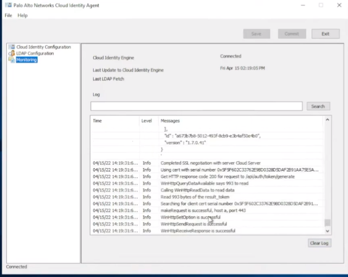Open the File menu

8,15
